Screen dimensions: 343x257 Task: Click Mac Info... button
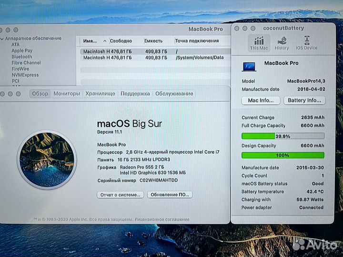click(261, 100)
